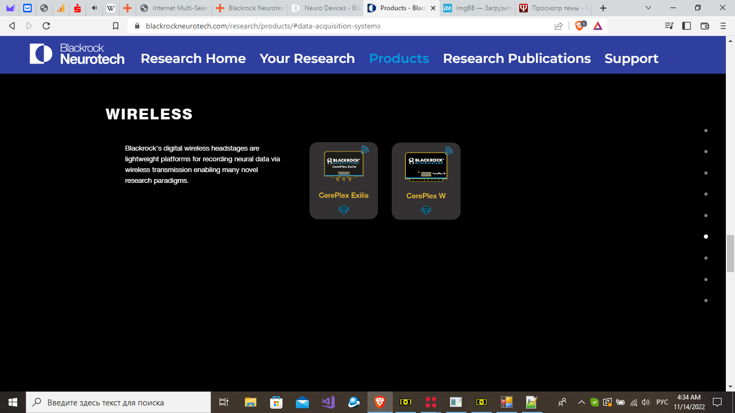This screenshot has height=413, width=735.
Task: Open Microsoft Store from taskbar
Action: click(x=277, y=402)
